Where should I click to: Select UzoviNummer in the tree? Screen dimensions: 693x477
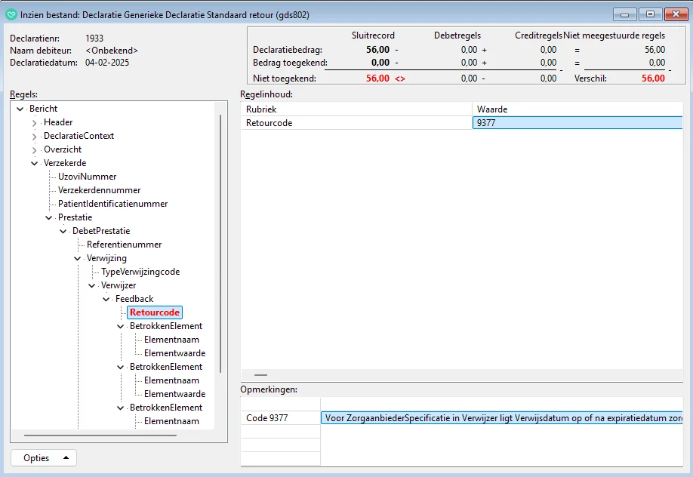coord(87,177)
